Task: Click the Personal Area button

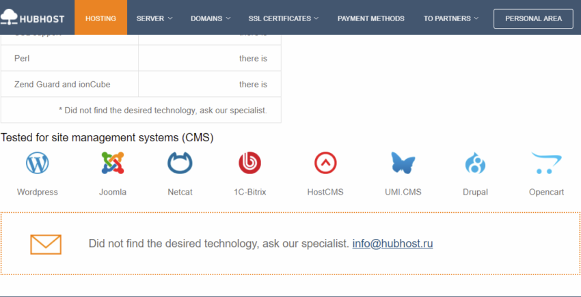Action: point(533,18)
